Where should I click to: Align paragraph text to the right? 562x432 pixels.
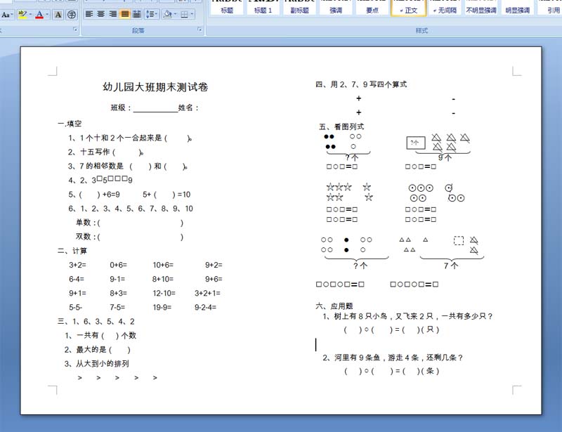(x=113, y=14)
